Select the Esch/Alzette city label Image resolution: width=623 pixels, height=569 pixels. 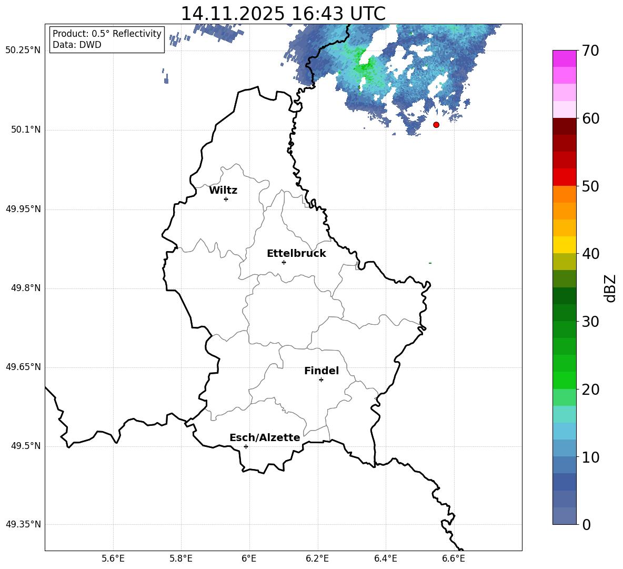265,437
